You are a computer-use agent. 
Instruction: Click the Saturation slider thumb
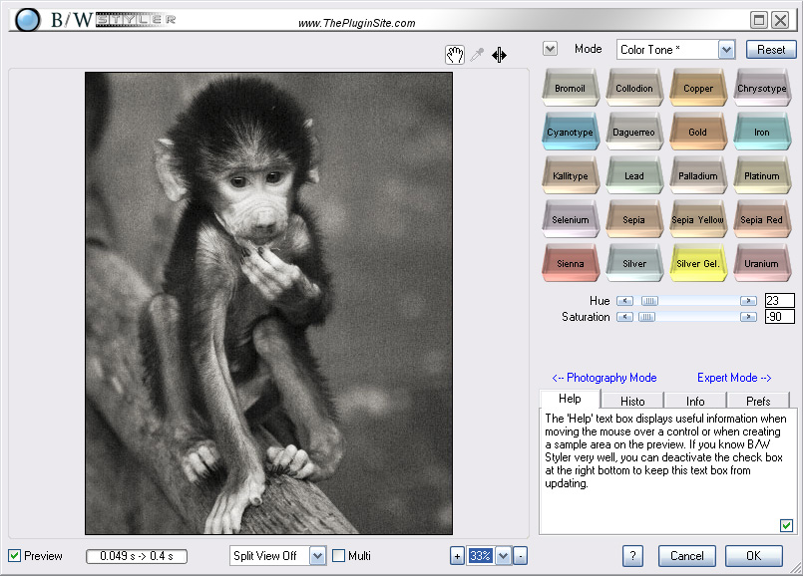tap(646, 317)
